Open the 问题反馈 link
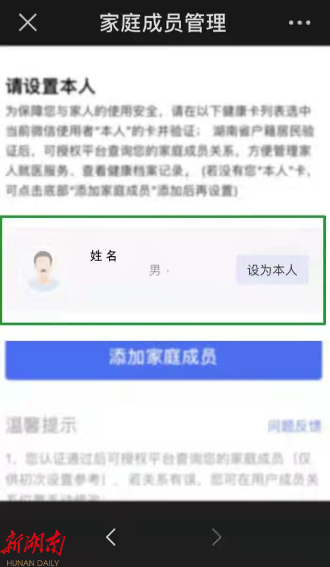Viewport: 330px width, 567px height. point(294,427)
